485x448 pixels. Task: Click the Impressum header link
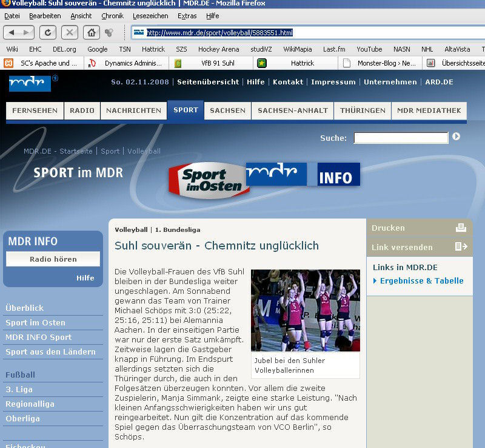333,82
